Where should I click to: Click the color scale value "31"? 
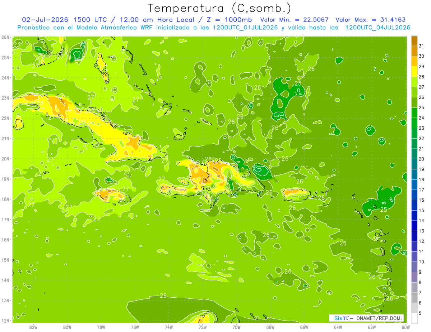tap(422, 46)
